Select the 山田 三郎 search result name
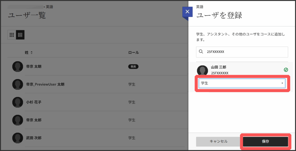The width and height of the screenshot is (296, 151). pyautogui.click(x=219, y=67)
